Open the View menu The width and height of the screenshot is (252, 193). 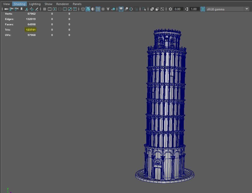pos(6,4)
